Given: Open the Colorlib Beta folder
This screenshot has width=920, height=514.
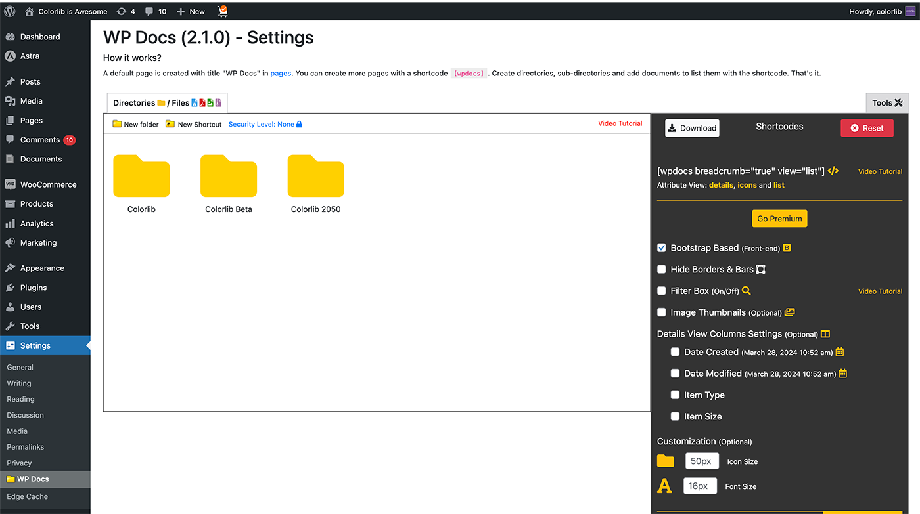Looking at the screenshot, I should 229,176.
